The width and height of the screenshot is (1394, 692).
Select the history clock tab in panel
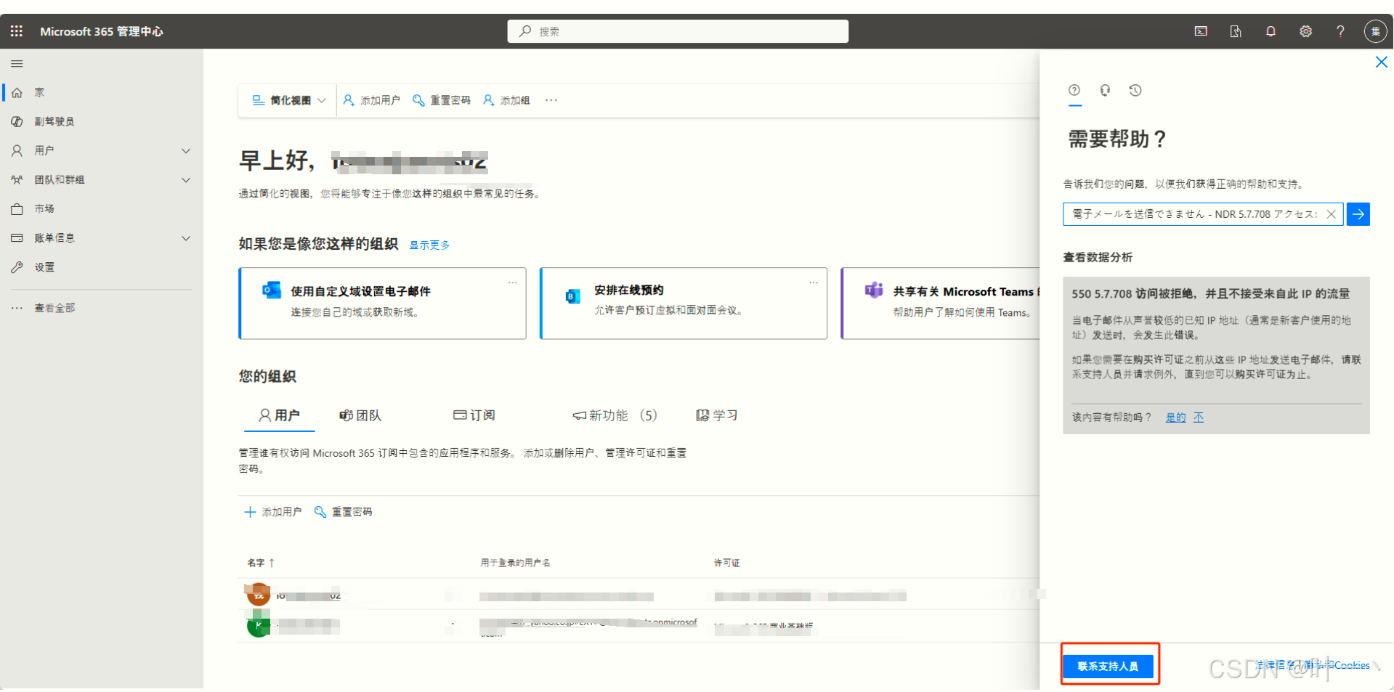click(x=1135, y=90)
